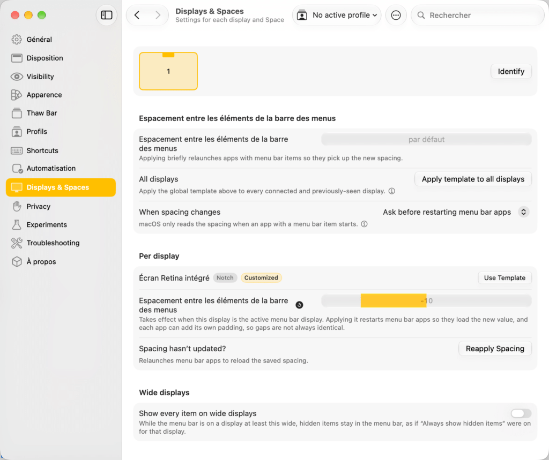Click the Troubleshooting tools icon
This screenshot has height=460, width=549.
[x=17, y=243]
